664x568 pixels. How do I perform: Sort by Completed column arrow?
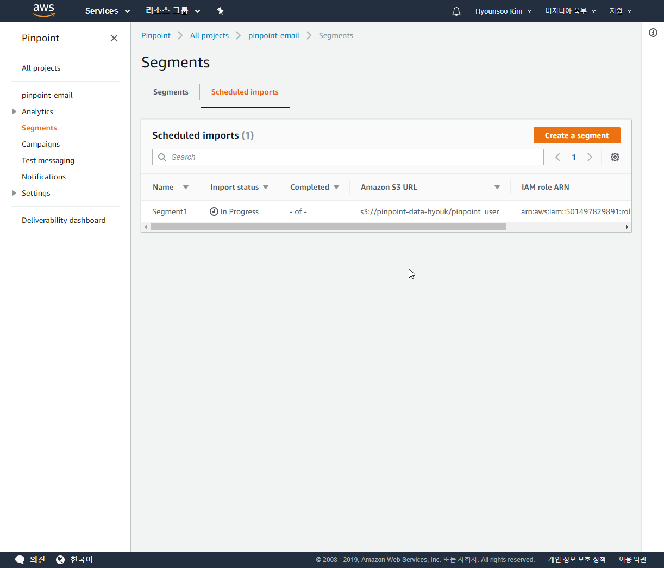click(336, 187)
